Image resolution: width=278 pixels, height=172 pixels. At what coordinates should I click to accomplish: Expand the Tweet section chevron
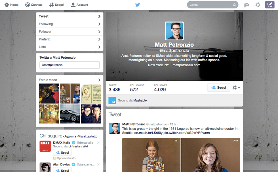[x=99, y=16]
